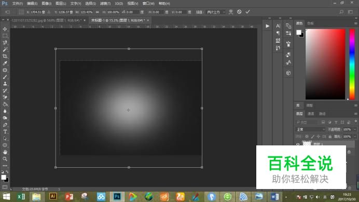Select the Blur tool (droplet)
The image size is (359, 202).
point(5,111)
